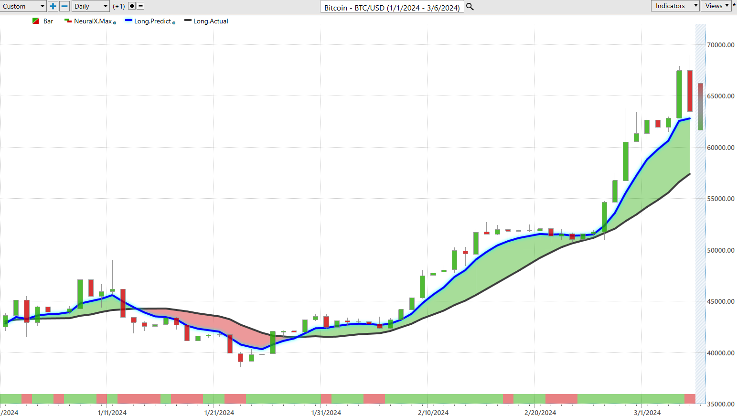Viewport: 737px width, 416px height.
Task: Click the 45000.00 price axis label
Action: [721, 301]
